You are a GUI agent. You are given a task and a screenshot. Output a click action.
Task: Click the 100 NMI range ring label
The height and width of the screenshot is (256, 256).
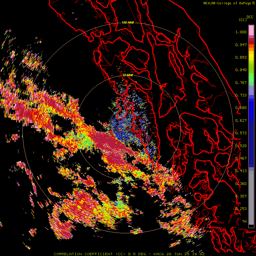tap(128, 22)
